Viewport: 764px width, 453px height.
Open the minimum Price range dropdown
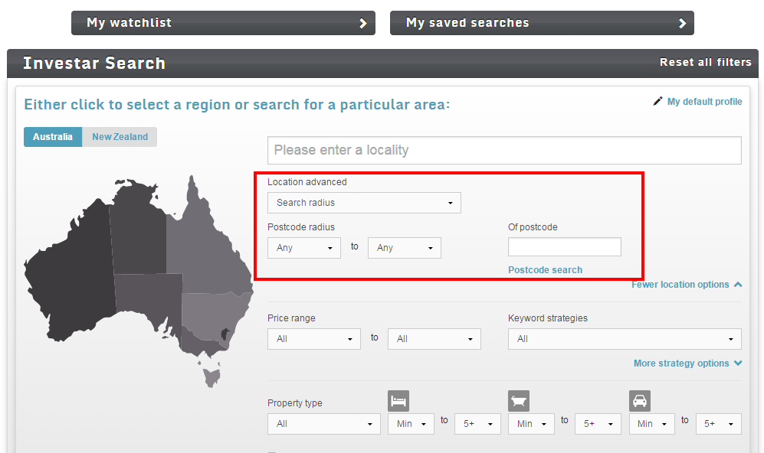[313, 339]
